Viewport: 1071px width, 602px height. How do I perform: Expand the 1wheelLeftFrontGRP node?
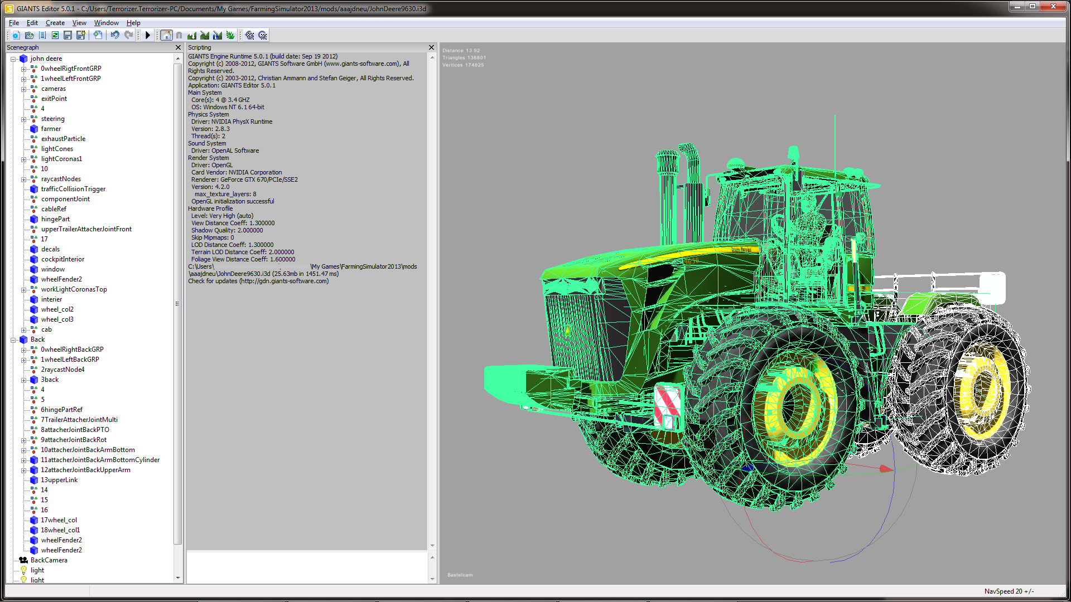[23, 79]
